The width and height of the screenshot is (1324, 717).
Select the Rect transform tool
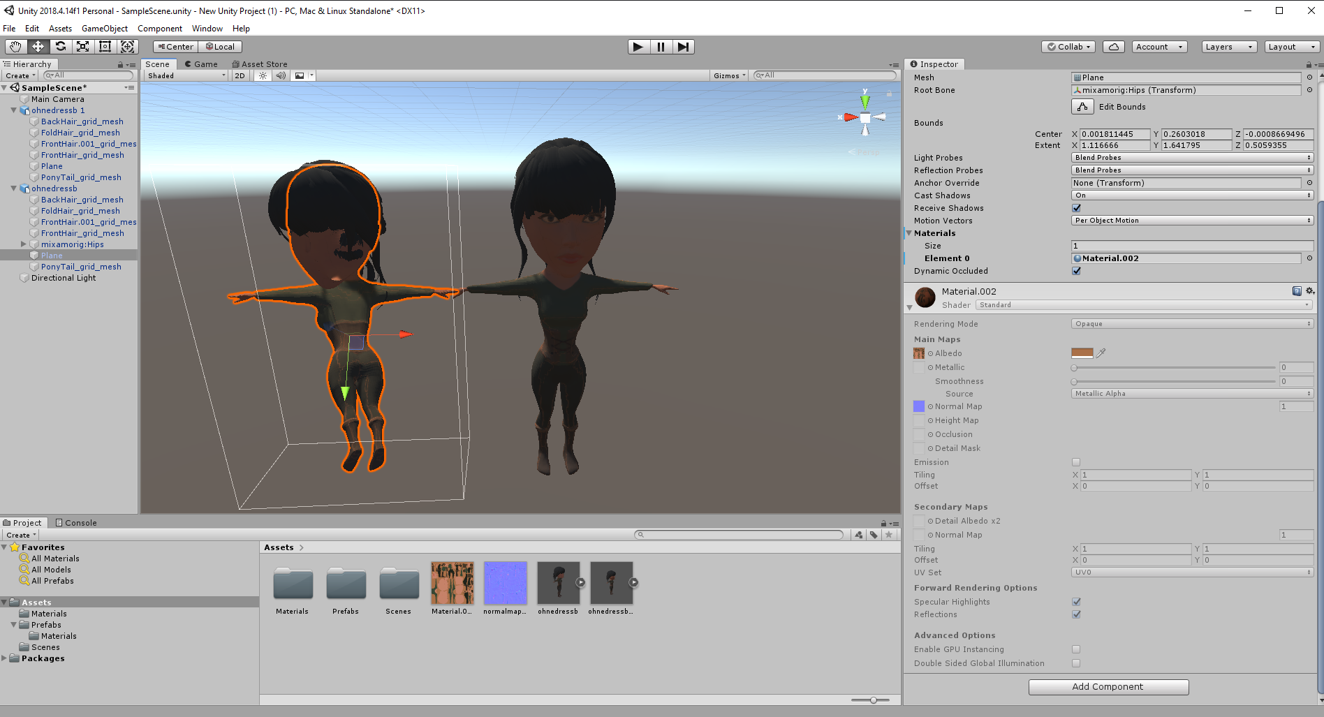pyautogui.click(x=105, y=47)
